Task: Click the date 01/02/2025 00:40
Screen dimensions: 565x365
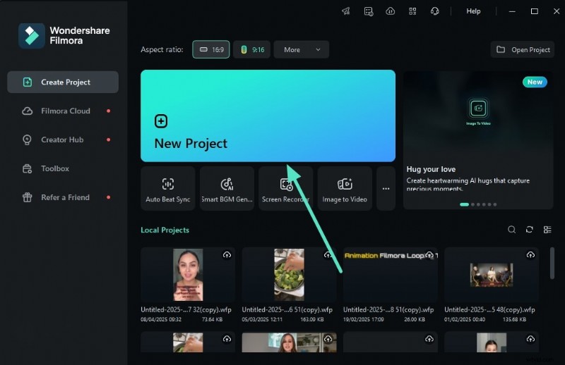Action: point(465,319)
